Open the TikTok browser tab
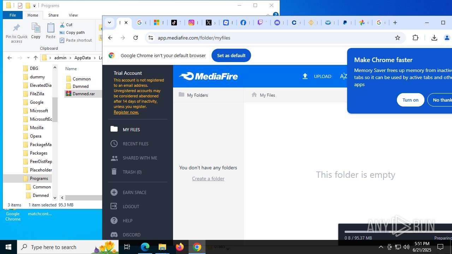Screen dimensions: 452x254 pos(174,23)
